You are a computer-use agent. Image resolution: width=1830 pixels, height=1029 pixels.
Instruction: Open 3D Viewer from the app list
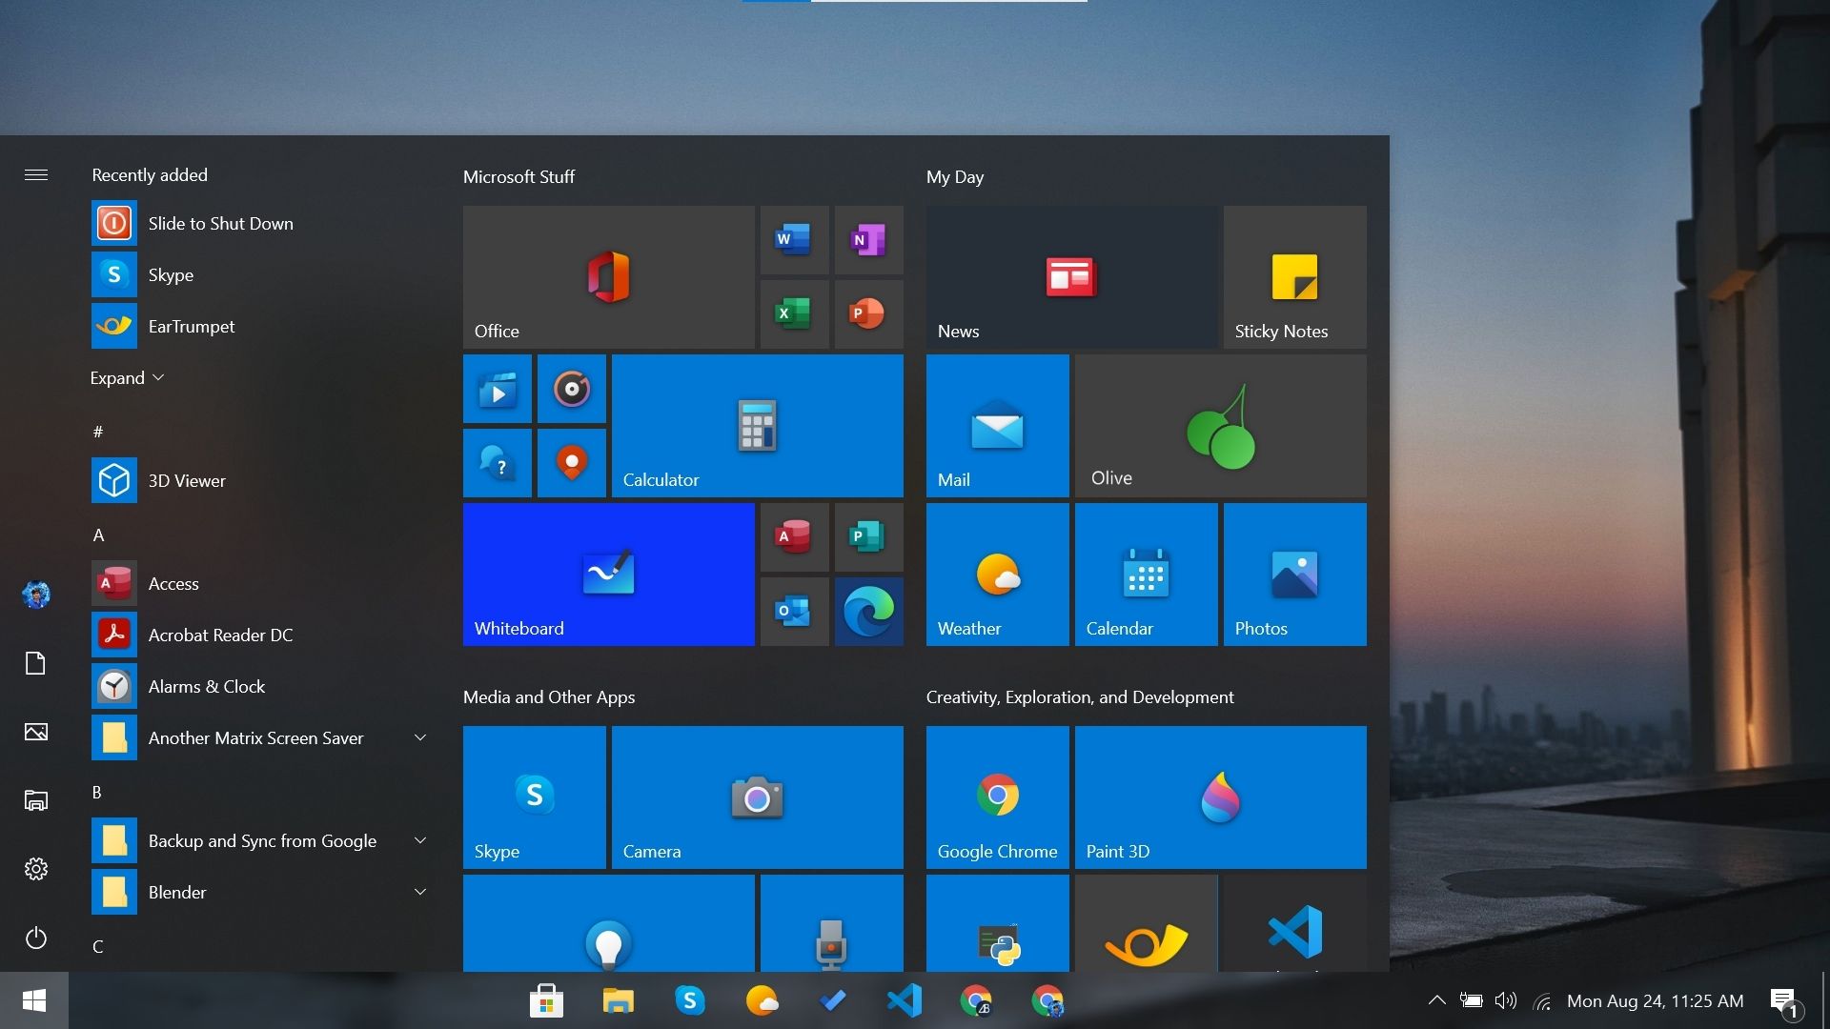coord(259,480)
